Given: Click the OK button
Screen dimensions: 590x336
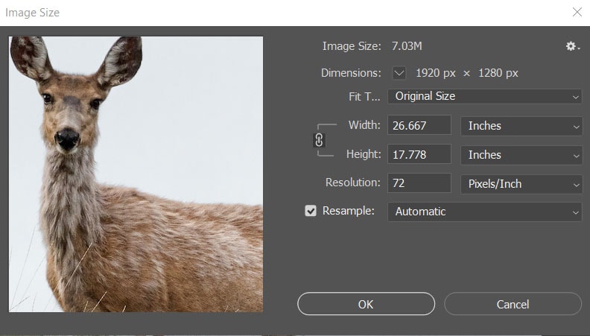Looking at the screenshot, I should pyautogui.click(x=366, y=304).
